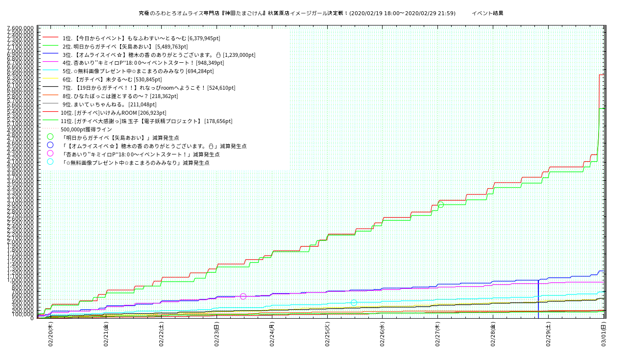The image size is (627, 353).
Task: Select legend entry 7位 れなっぴroomへようこそ
Action: pos(149,88)
